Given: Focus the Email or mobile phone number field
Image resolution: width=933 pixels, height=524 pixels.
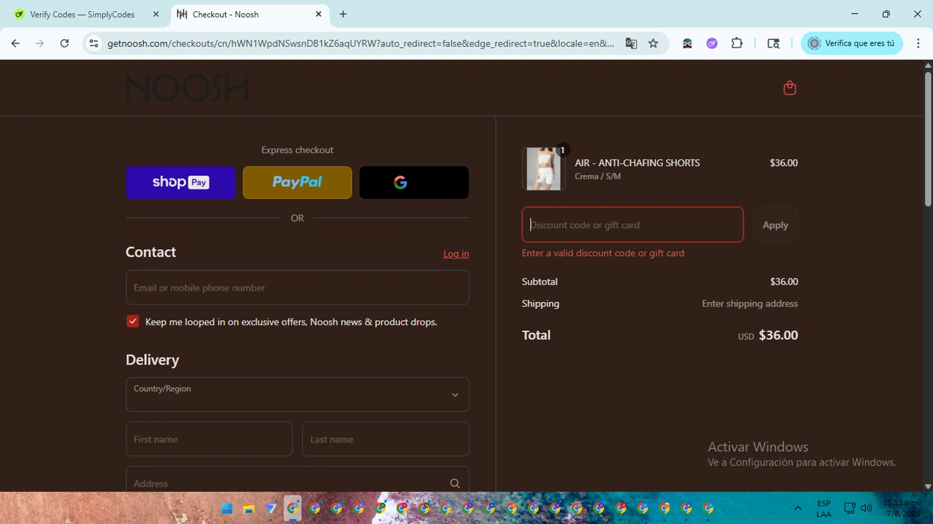Looking at the screenshot, I should pyautogui.click(x=297, y=287).
